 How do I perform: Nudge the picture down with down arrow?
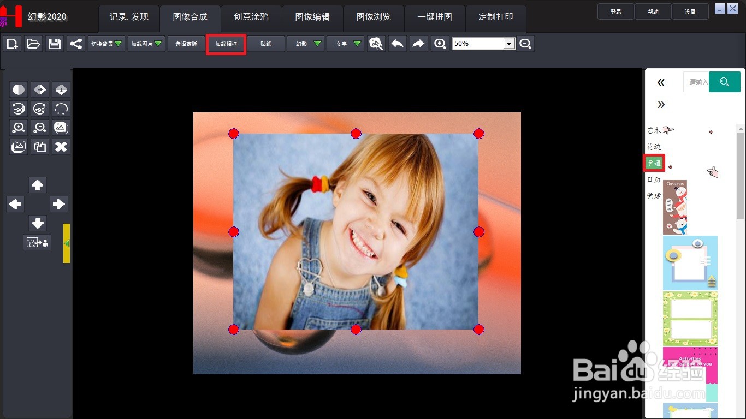coord(38,223)
